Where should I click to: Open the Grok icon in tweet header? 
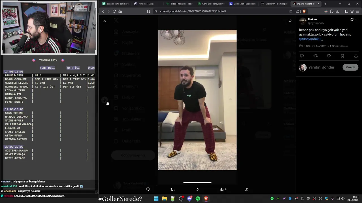pyautogui.click(x=352, y=19)
